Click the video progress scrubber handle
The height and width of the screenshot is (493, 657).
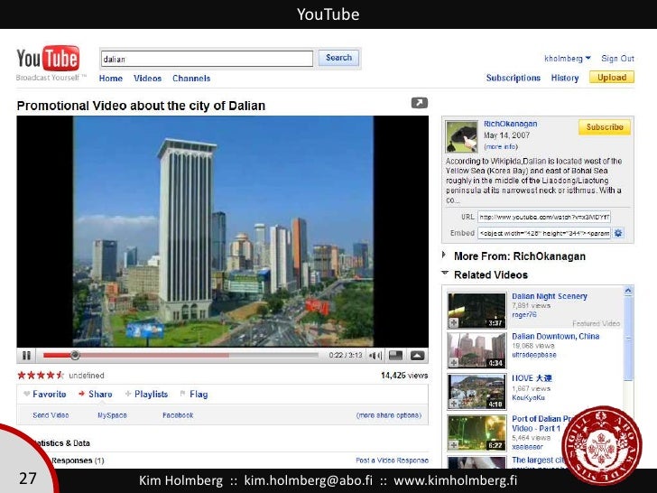(75, 356)
